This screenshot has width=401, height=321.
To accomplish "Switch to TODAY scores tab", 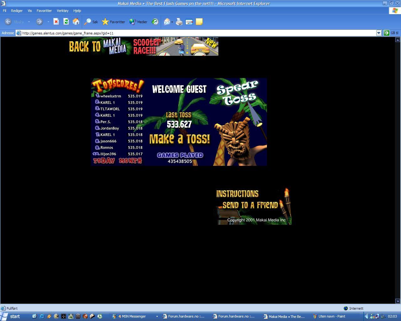I will tap(104, 161).
